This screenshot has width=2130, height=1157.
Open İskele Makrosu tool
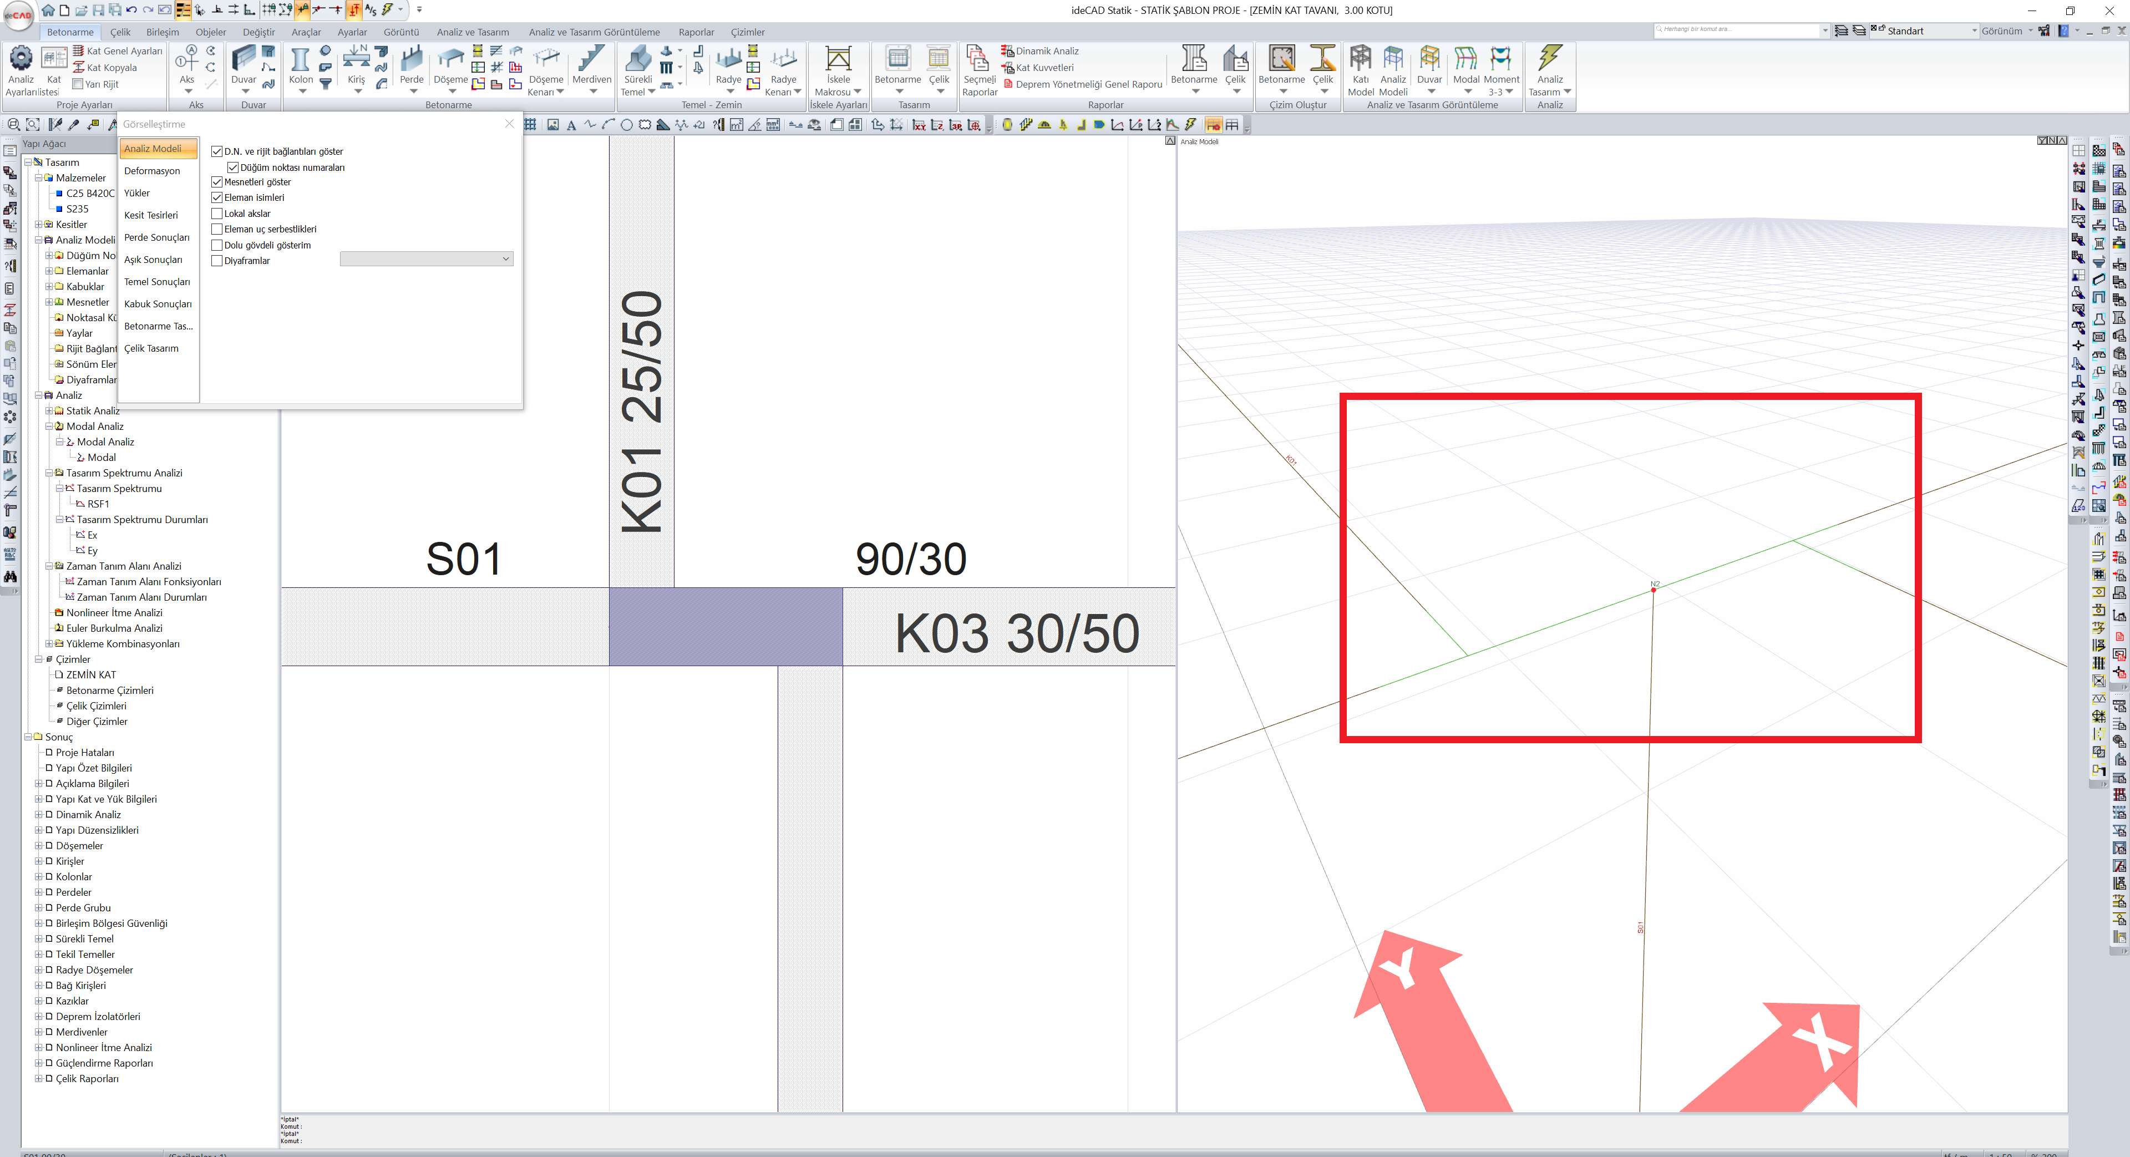click(x=838, y=70)
